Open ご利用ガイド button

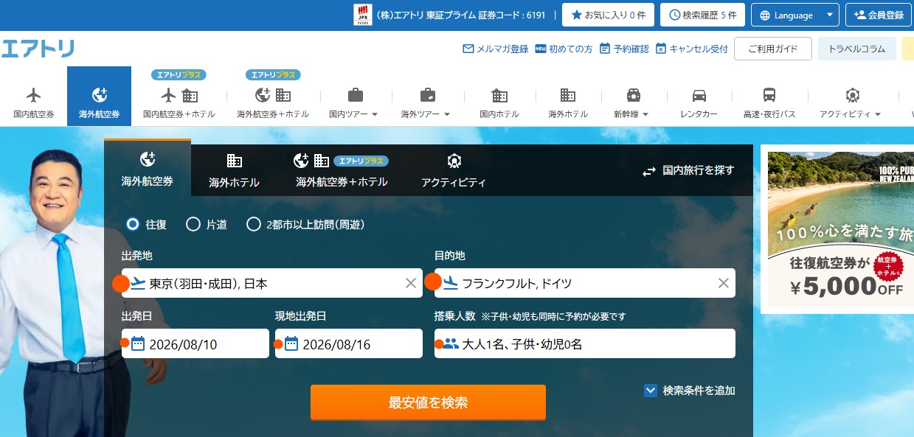tap(772, 49)
